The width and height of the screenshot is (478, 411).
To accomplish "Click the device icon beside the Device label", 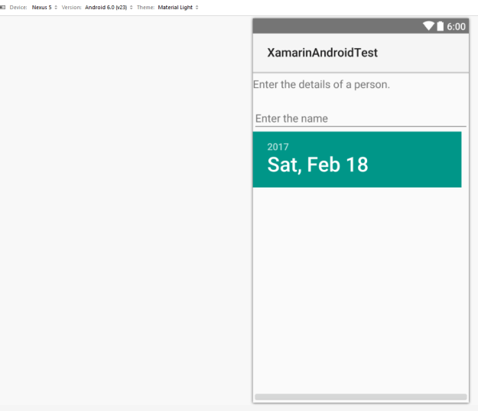I will [x=3, y=7].
